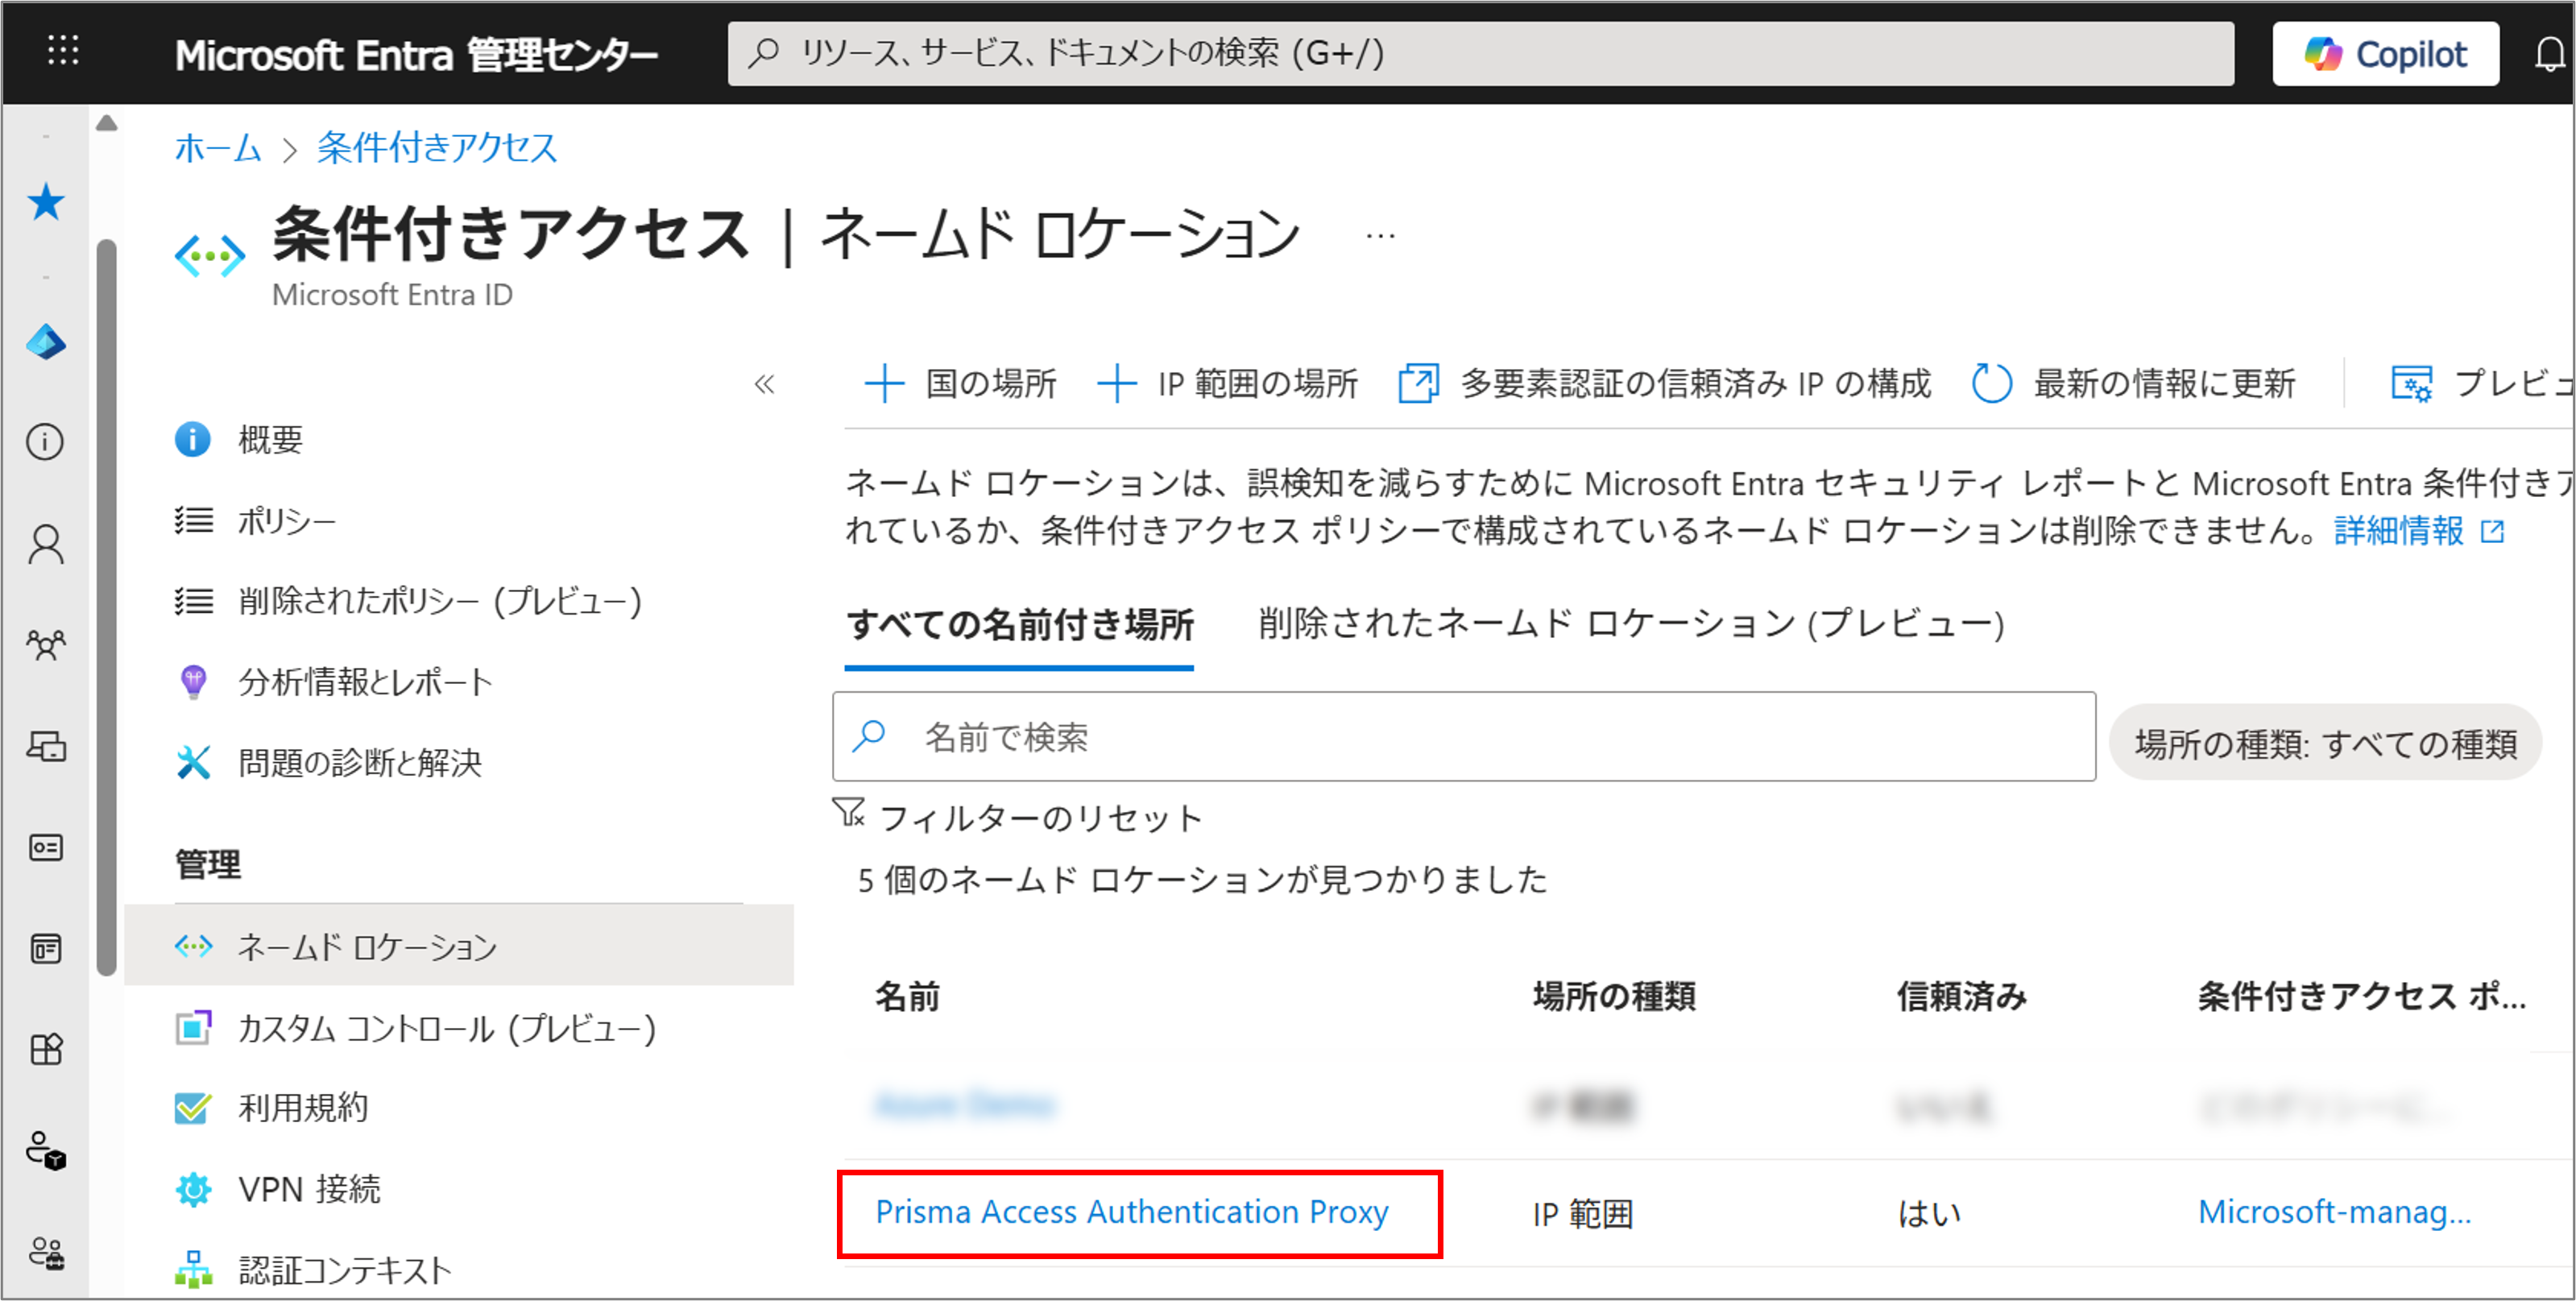2576x1301 pixels.
Task: Click the Favorites star icon in sidebar
Action: tap(46, 203)
